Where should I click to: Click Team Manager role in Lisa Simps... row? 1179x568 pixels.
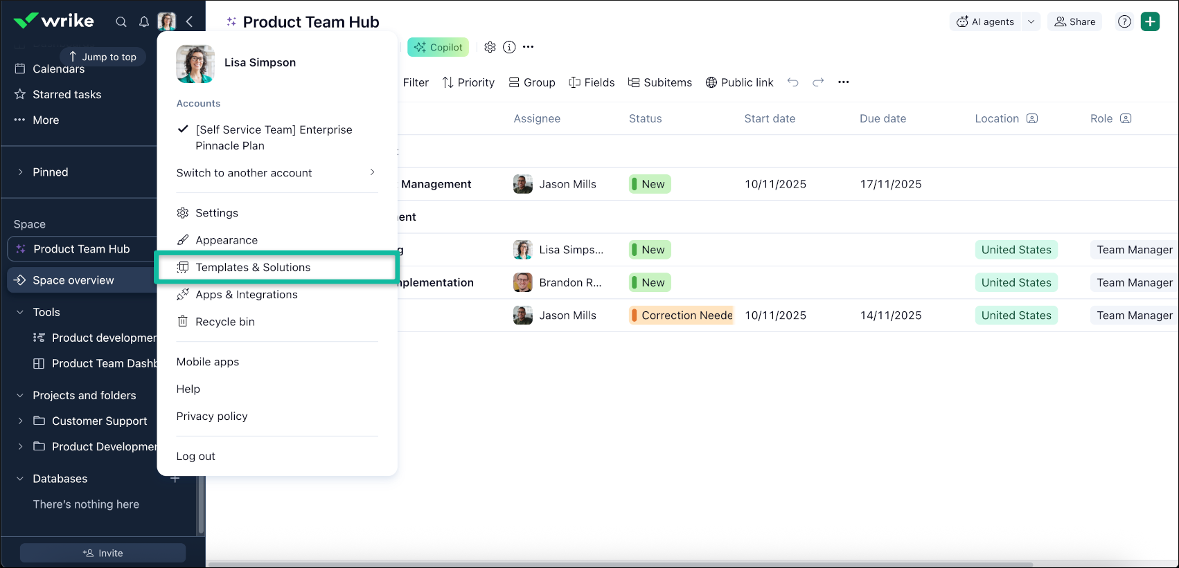pyautogui.click(x=1134, y=250)
